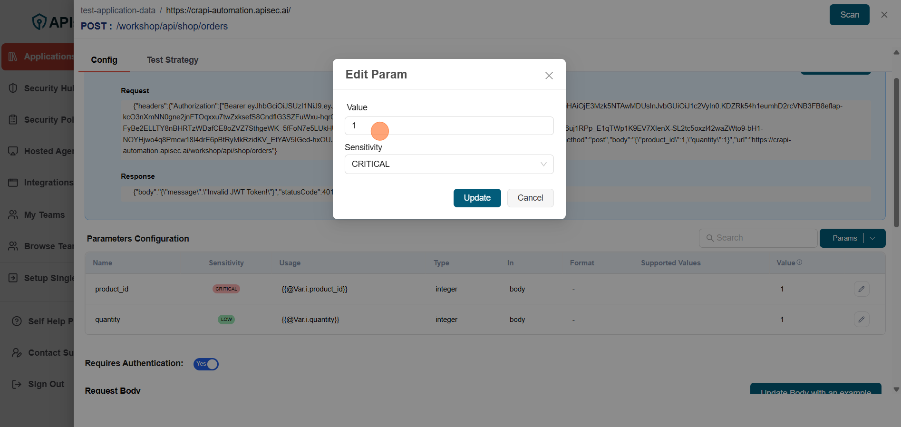Screen dimensions: 901x427
Task: Click the Update button in dialog
Action: click(x=477, y=198)
